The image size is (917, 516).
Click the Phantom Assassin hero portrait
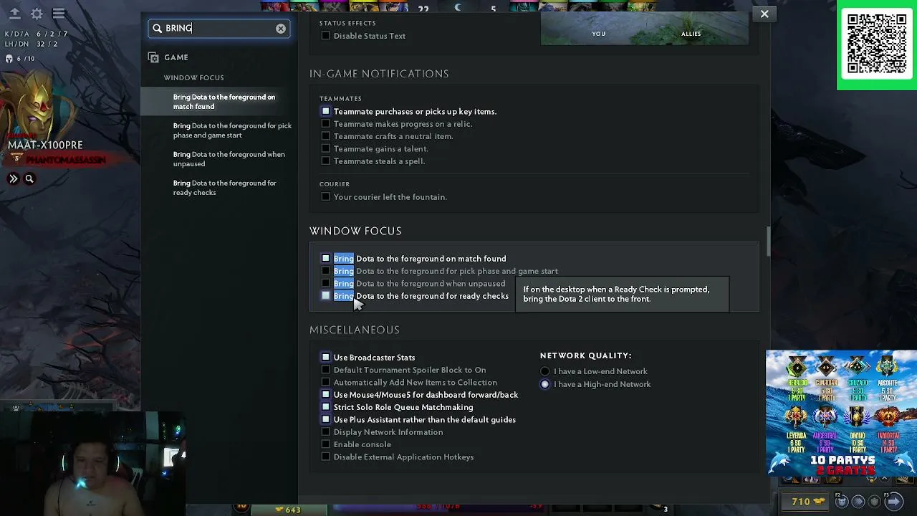pyautogui.click(x=39, y=104)
